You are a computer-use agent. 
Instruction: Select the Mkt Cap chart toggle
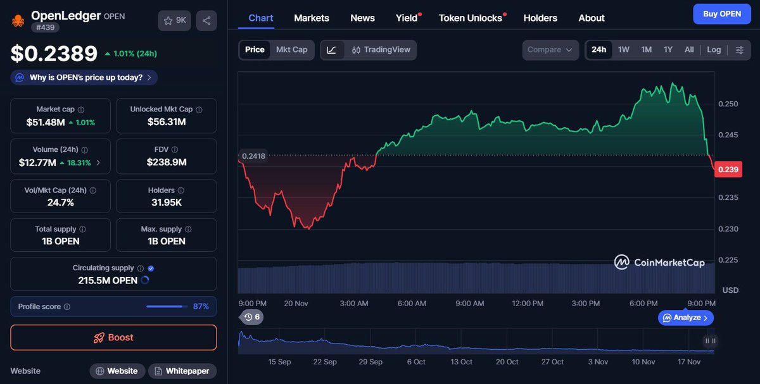pyautogui.click(x=292, y=50)
